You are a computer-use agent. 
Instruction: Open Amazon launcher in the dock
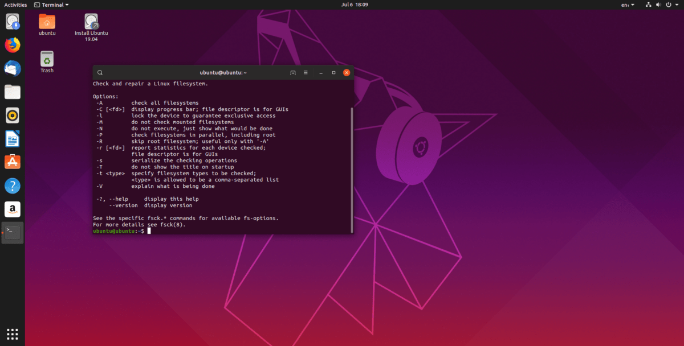tap(13, 209)
